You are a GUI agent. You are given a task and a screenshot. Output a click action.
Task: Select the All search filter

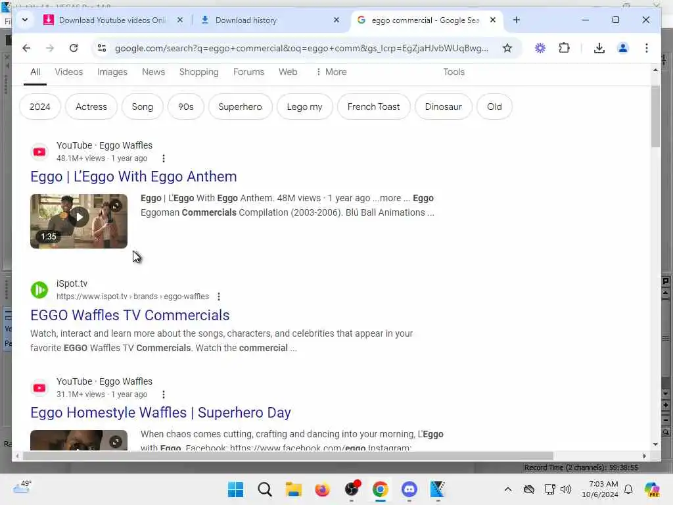tap(35, 72)
